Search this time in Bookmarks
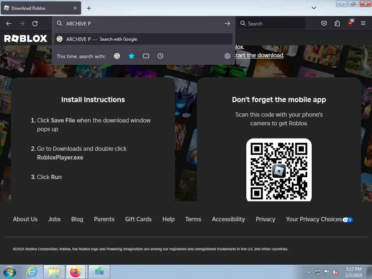This screenshot has width=372, height=279. [x=132, y=56]
